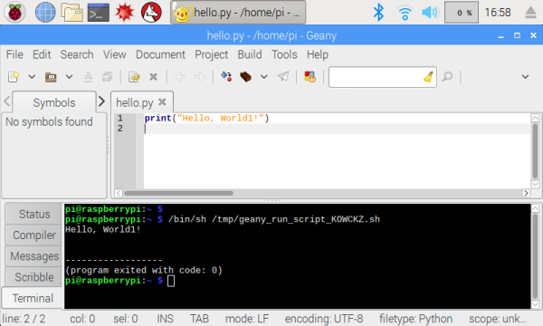543x326 pixels.
Task: Click the build brick icon
Action: (x=245, y=77)
